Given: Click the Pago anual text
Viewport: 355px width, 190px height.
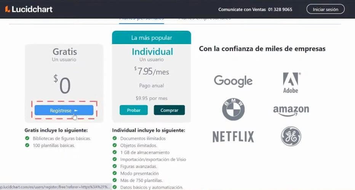Looking at the screenshot, I should coord(152,85).
